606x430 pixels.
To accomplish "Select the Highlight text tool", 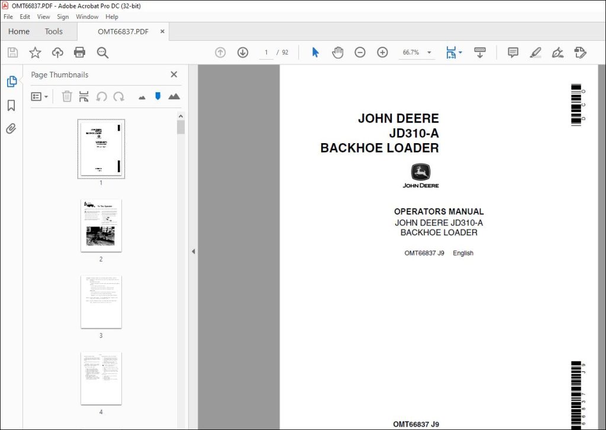I will coord(535,52).
